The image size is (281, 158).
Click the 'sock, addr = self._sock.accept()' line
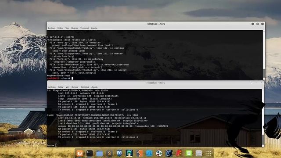click(74, 73)
